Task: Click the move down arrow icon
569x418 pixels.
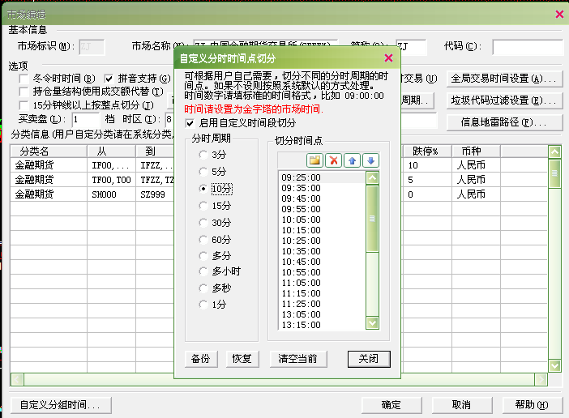Action: [370, 160]
